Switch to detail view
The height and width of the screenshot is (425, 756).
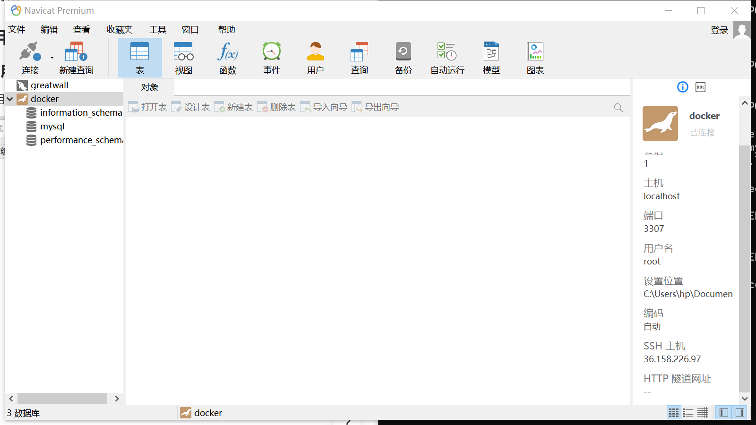[x=703, y=413]
